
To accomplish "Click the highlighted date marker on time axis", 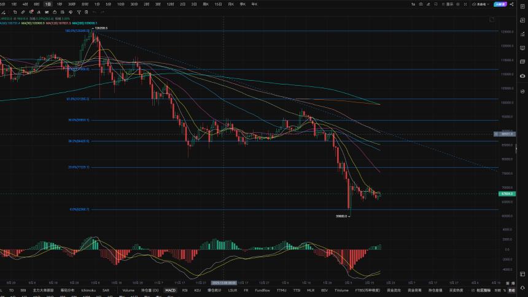I will (x=223, y=283).
